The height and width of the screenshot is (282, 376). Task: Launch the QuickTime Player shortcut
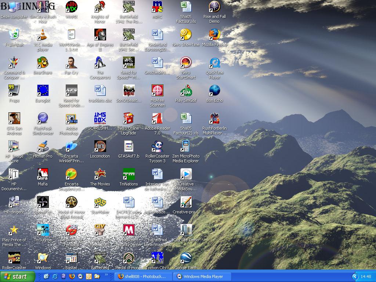[214, 64]
